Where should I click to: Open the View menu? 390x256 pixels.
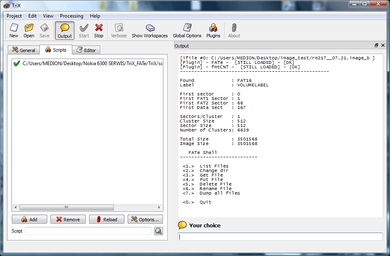pos(48,16)
